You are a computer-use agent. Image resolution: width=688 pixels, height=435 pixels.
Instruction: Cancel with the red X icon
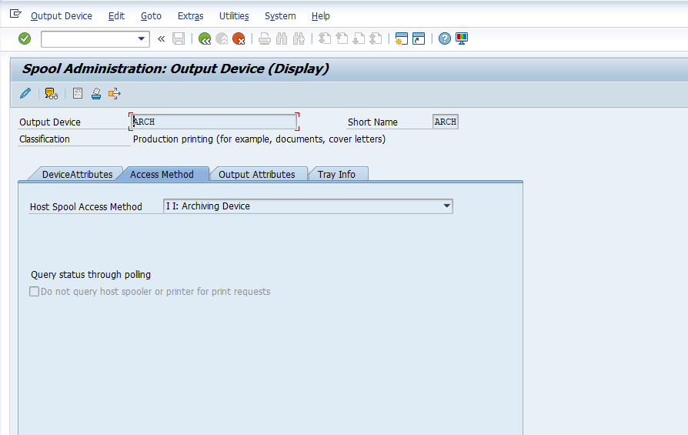(x=239, y=38)
